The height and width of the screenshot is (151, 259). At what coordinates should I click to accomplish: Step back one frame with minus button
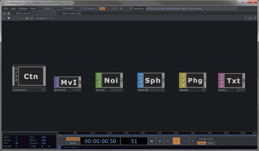(x=184, y=141)
